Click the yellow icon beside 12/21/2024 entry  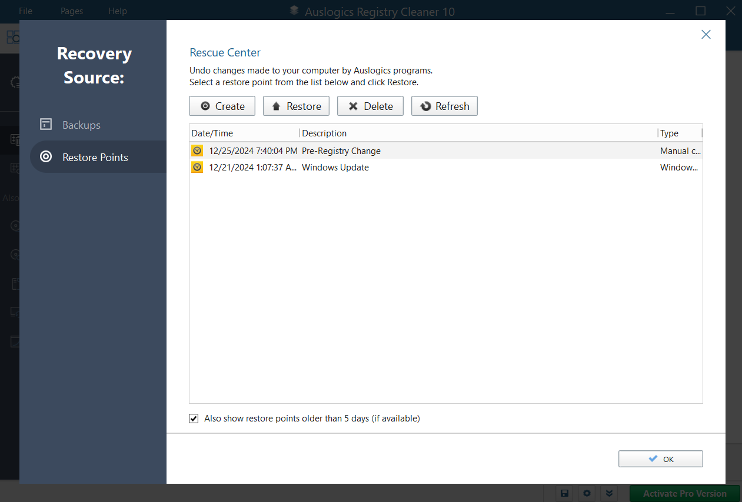click(x=197, y=167)
